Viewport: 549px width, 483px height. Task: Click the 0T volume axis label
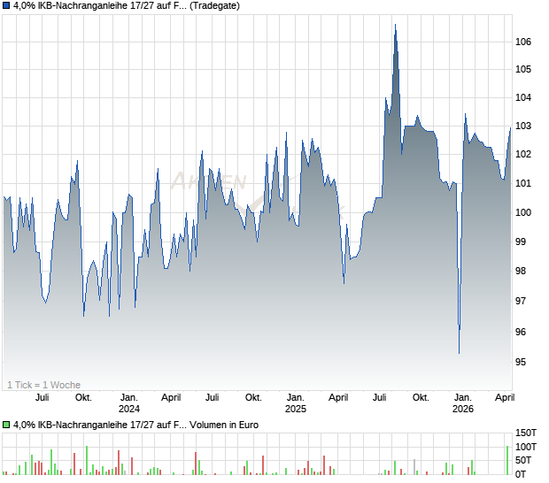(x=521, y=474)
